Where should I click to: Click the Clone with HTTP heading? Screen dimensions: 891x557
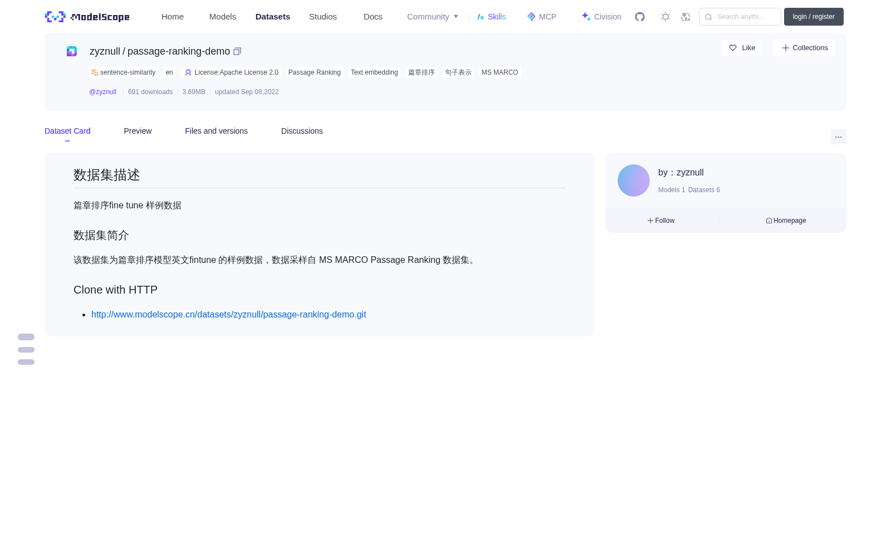(116, 290)
